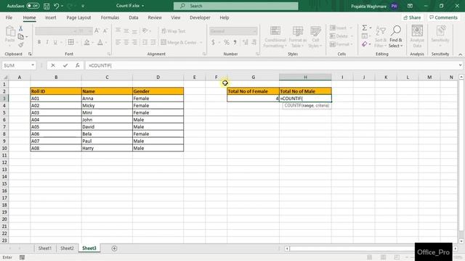The width and height of the screenshot is (465, 261).
Task: Click the Comma Style icon
Action: [235, 43]
